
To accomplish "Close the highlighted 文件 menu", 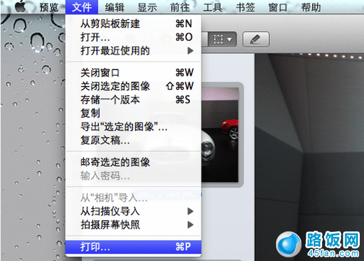I will (82, 7).
